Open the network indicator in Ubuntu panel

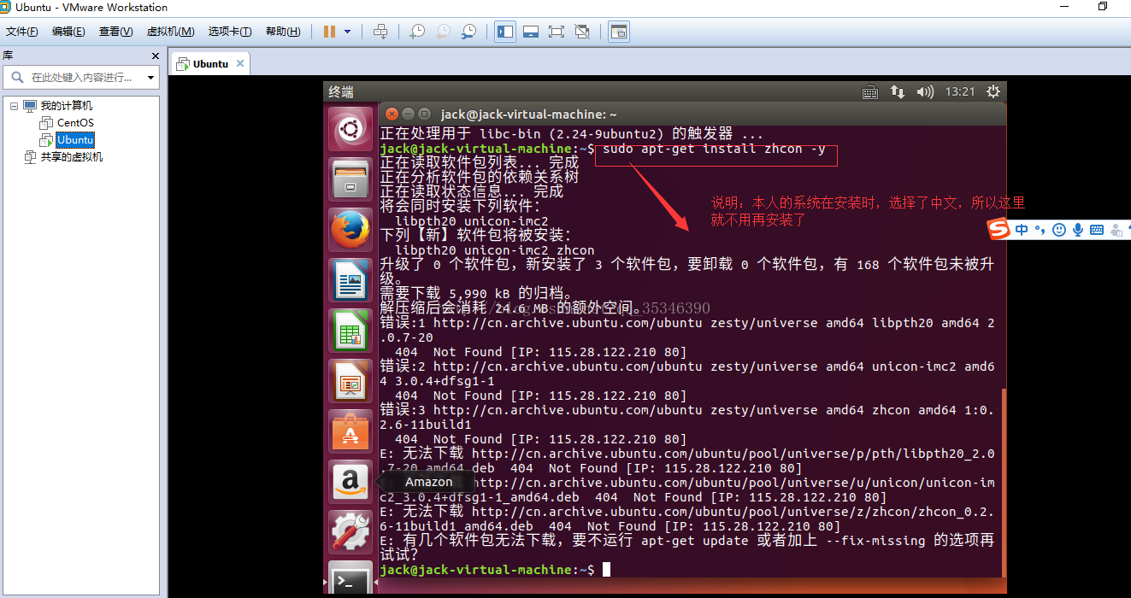898,91
